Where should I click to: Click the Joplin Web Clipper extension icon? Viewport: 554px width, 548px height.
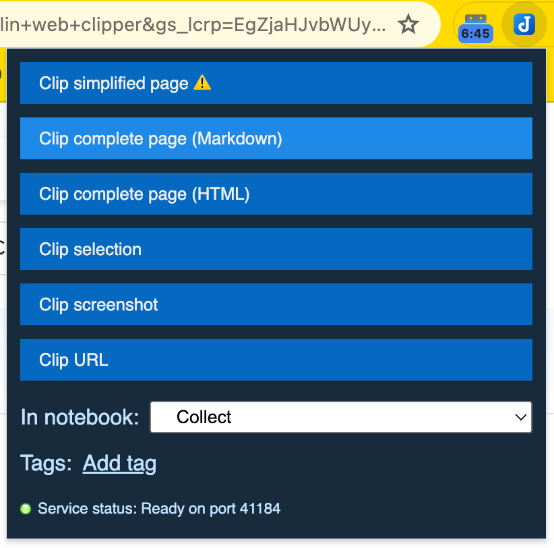524,25
